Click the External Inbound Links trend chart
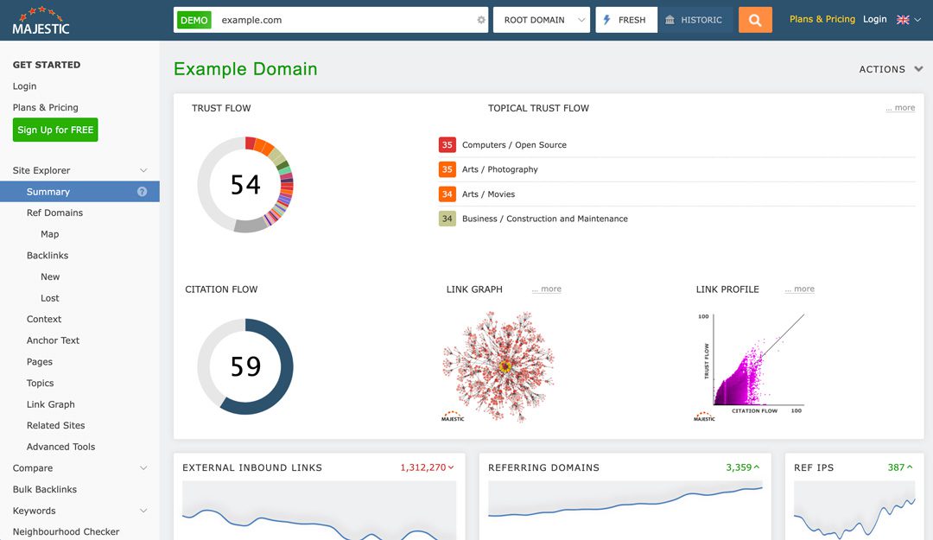933x540 pixels. 319,511
